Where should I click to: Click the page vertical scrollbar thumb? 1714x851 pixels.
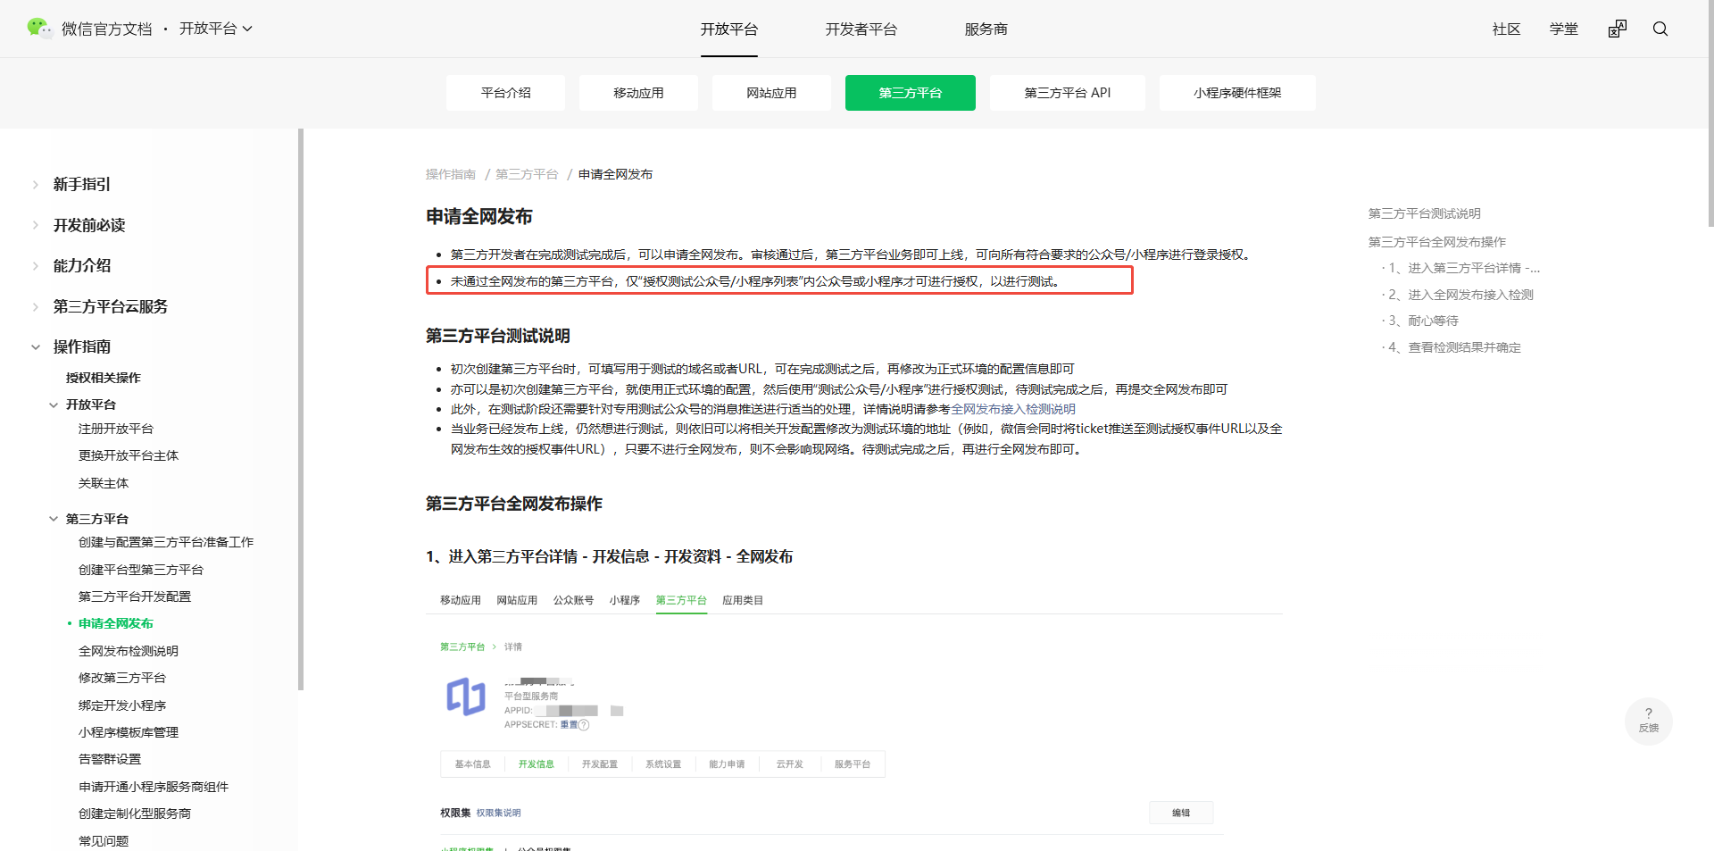coord(1710,113)
